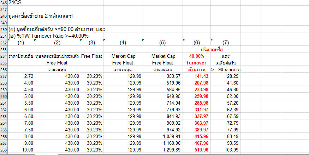Click row header 246

pos(4,2)
